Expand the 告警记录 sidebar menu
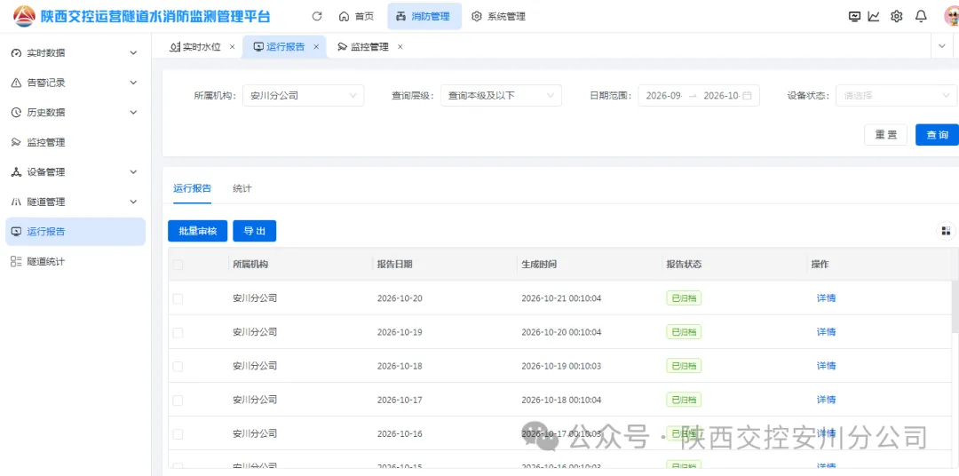 (75, 83)
